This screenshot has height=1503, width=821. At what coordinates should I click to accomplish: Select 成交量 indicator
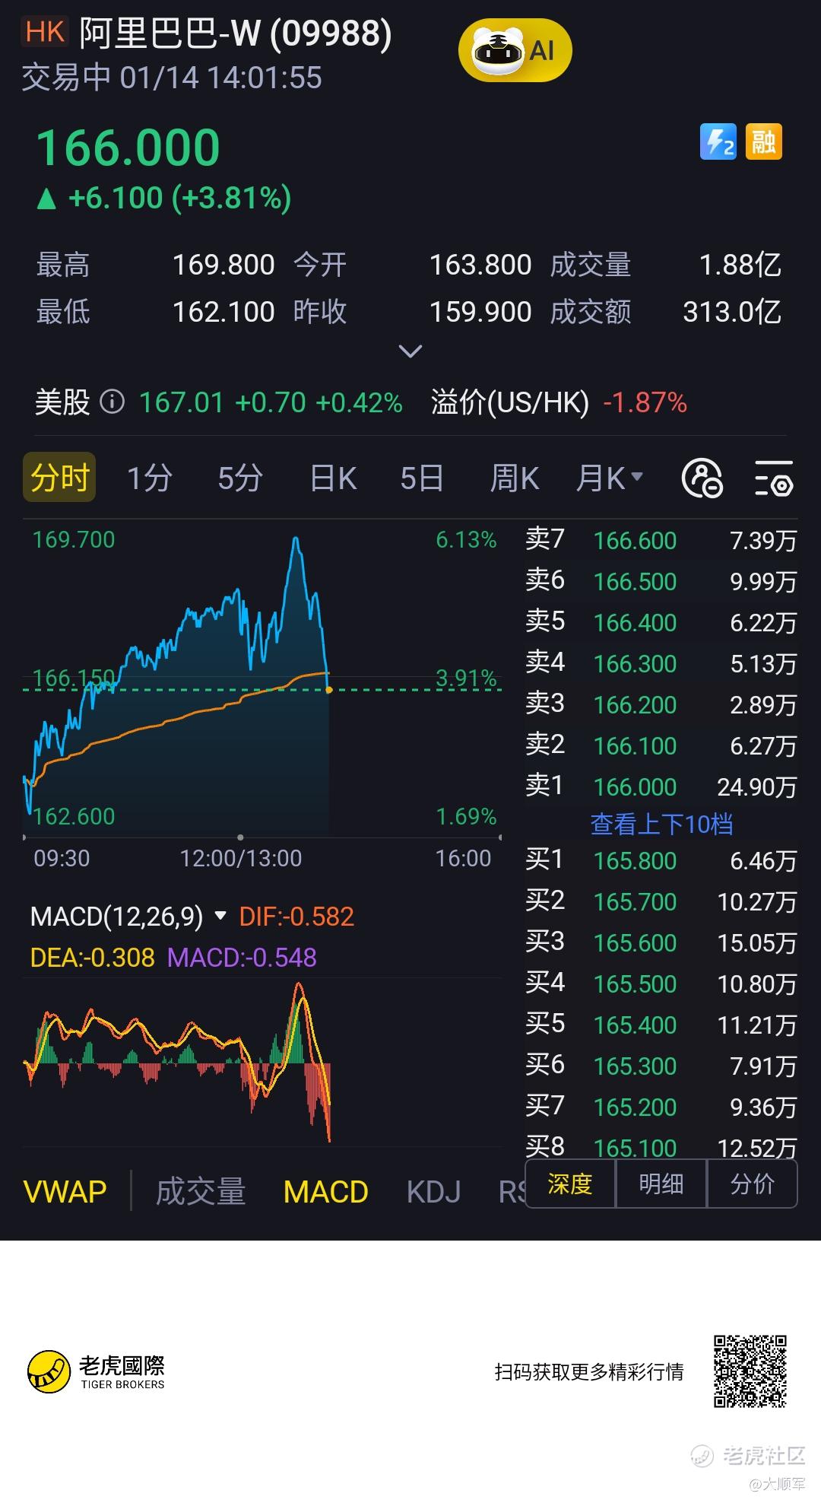pyautogui.click(x=201, y=1191)
